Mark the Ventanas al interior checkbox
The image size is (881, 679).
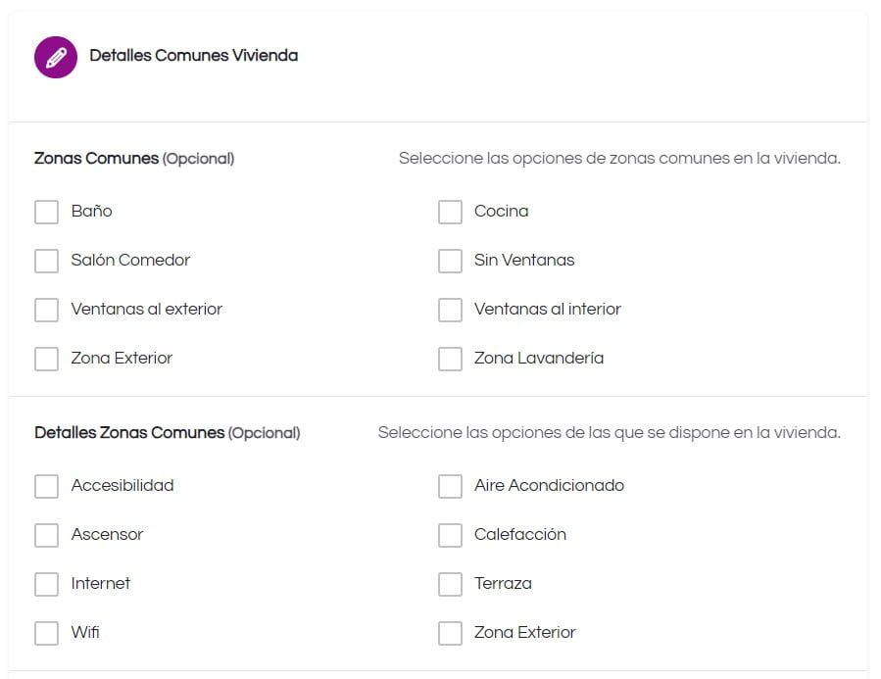coord(450,310)
